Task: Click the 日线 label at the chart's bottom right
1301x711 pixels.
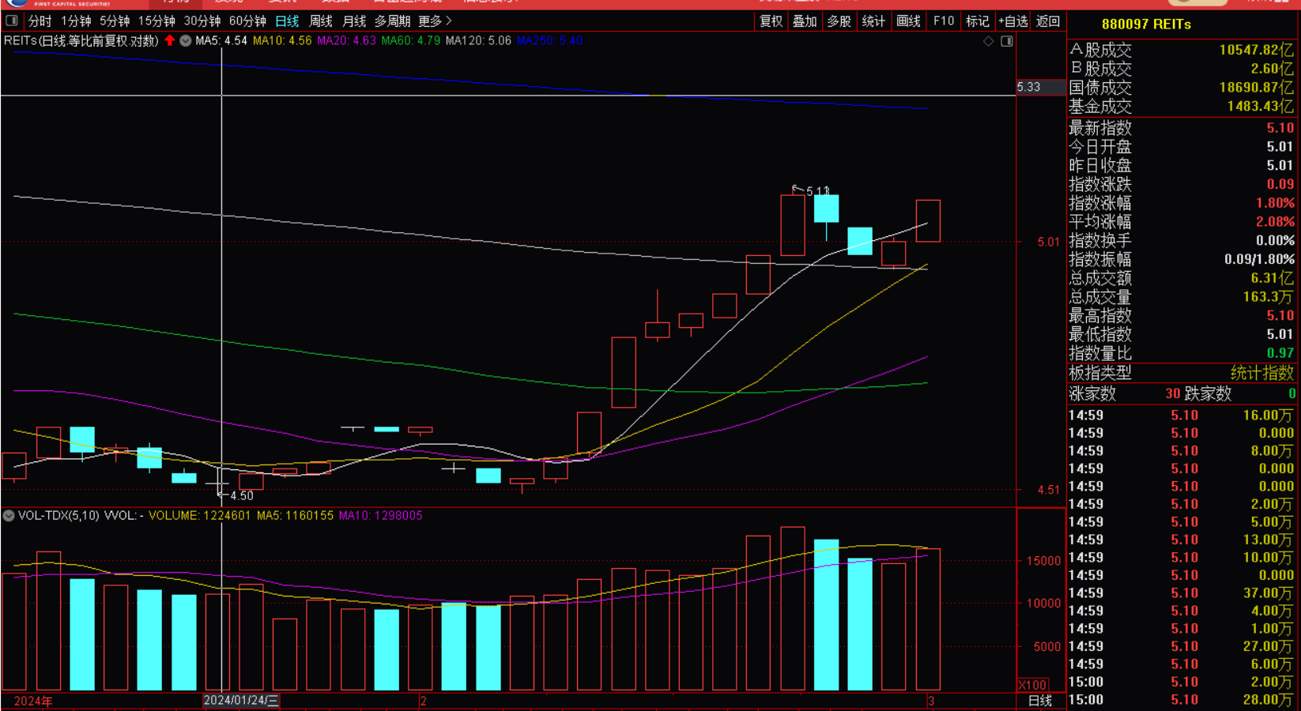Action: pos(1040,701)
